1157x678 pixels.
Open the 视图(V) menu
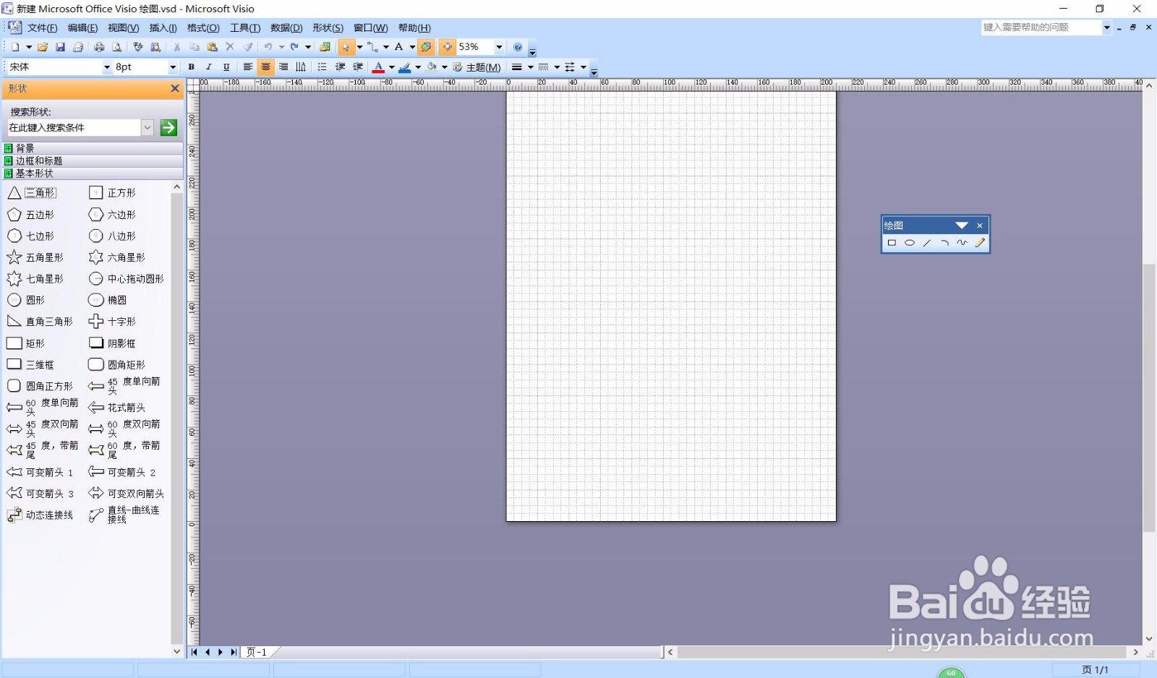(123, 28)
